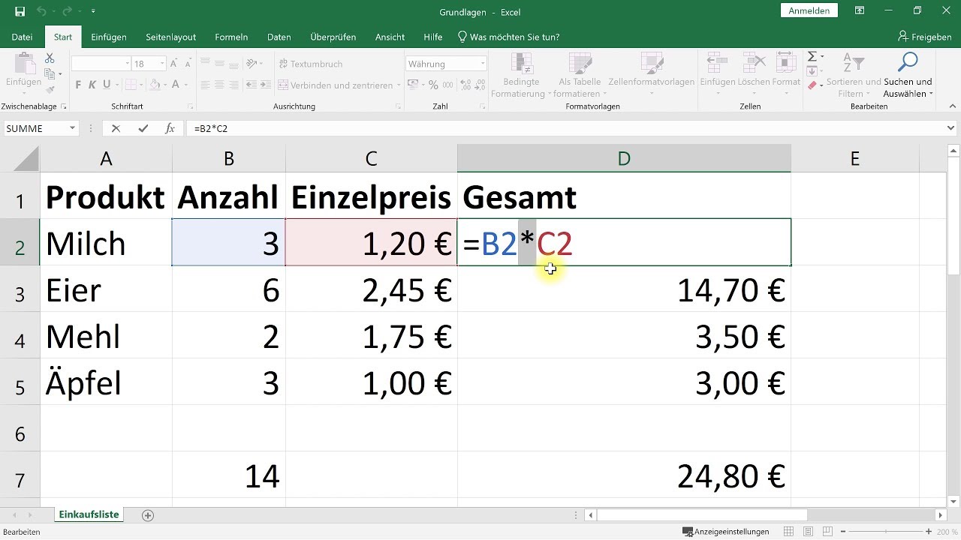Click the font color A button

pyautogui.click(x=177, y=85)
